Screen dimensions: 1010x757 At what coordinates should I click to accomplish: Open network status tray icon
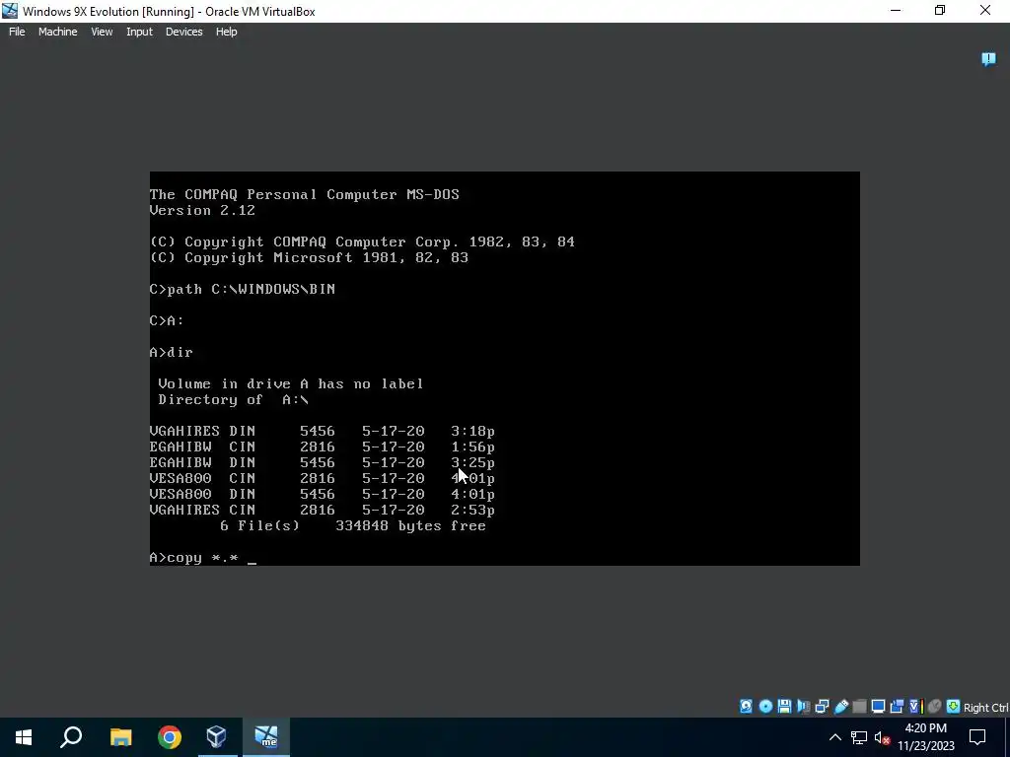click(859, 737)
